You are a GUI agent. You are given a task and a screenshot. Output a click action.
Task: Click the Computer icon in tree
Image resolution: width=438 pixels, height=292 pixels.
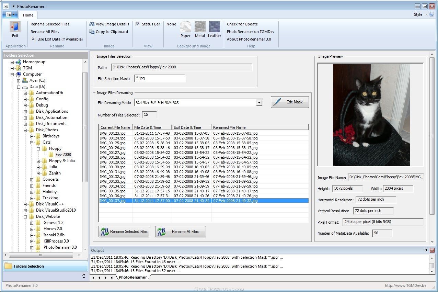tap(19, 74)
